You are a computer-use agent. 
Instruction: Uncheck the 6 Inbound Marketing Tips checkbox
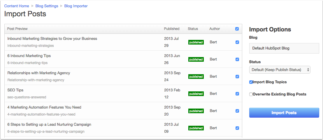click(237, 59)
